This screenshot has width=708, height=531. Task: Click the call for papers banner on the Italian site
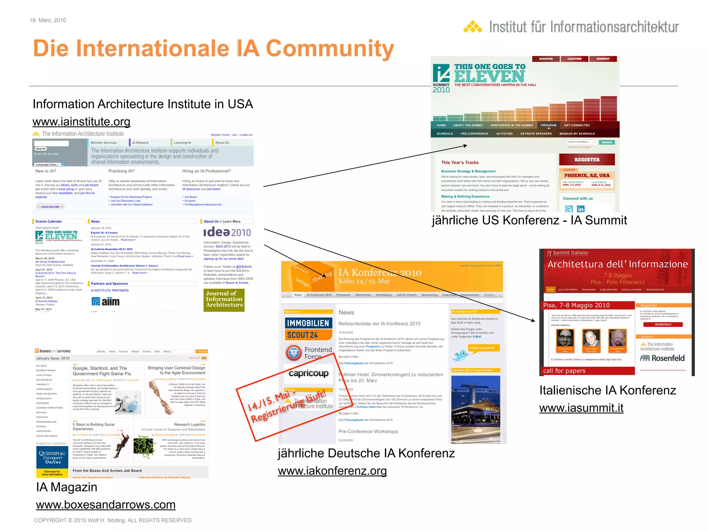(x=588, y=371)
